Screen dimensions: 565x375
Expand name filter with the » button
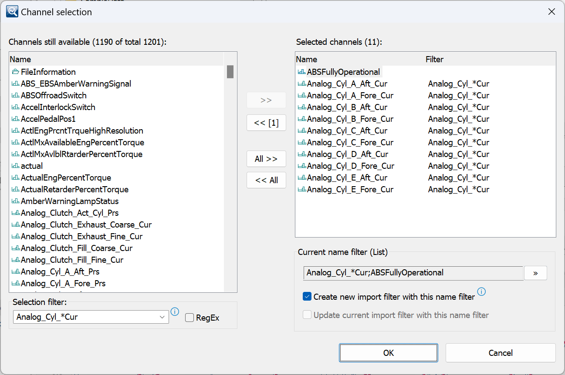pos(535,273)
